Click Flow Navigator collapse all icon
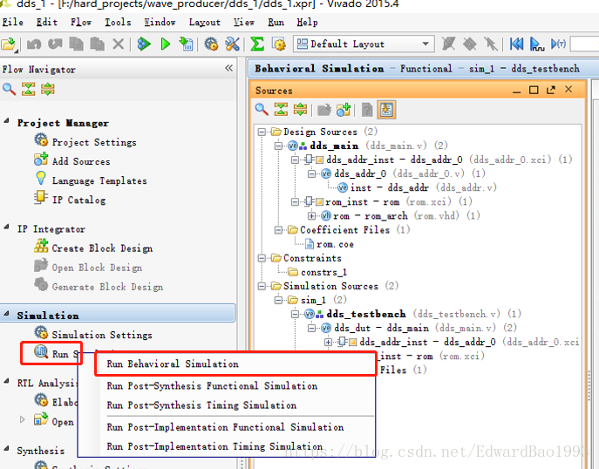This screenshot has height=469, width=599. (x=28, y=90)
